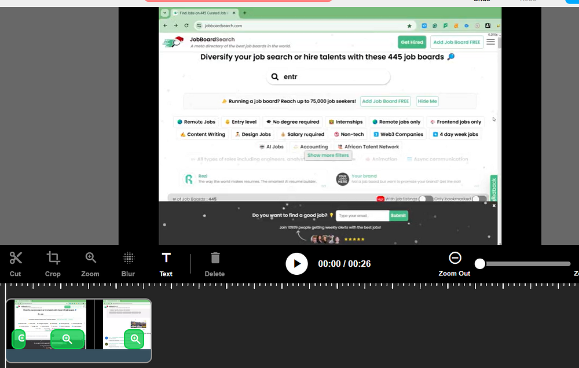Select the Remote Jobs filter chip
Viewport: 579px width, 368px height.
(x=196, y=122)
